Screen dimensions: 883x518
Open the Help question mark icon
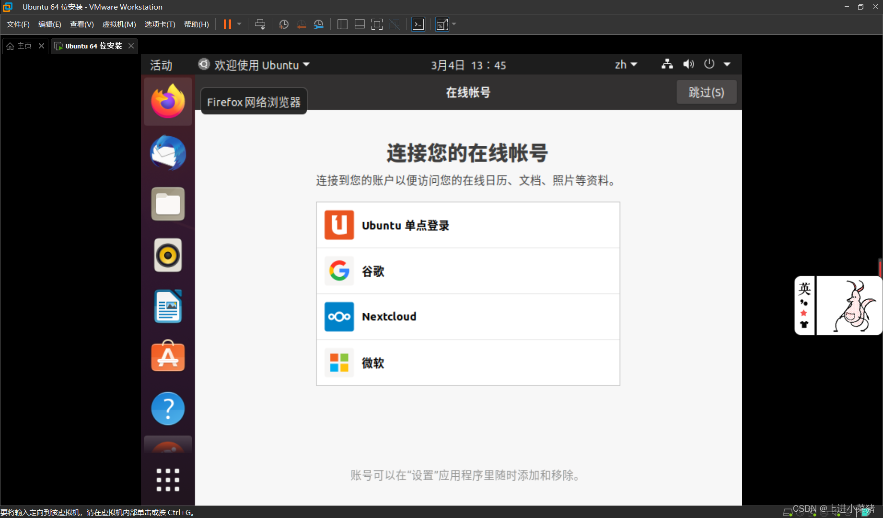(168, 409)
